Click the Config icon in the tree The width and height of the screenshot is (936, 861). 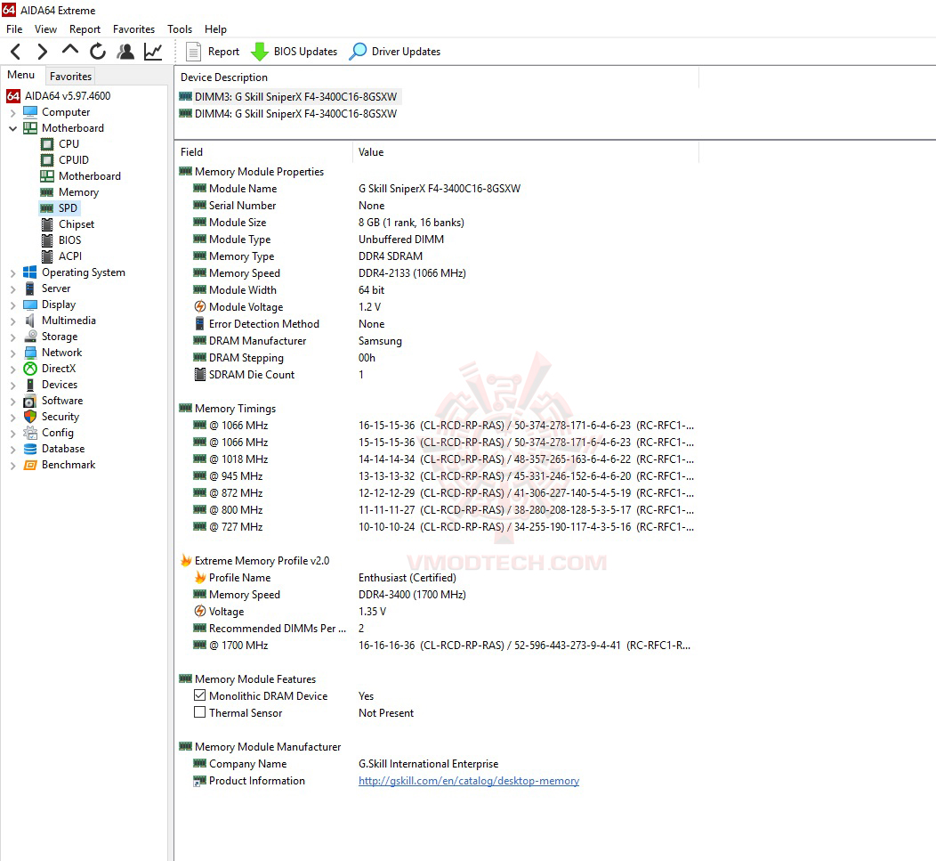pyautogui.click(x=30, y=433)
